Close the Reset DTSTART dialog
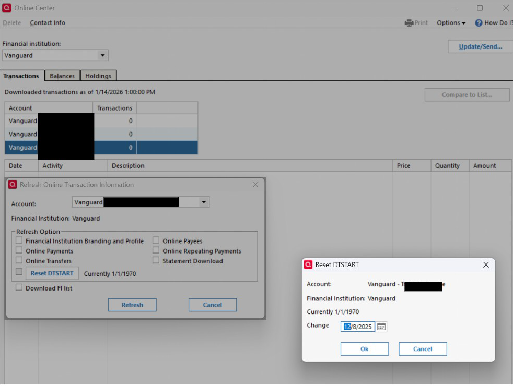Image resolution: width=513 pixels, height=386 pixels. [486, 264]
